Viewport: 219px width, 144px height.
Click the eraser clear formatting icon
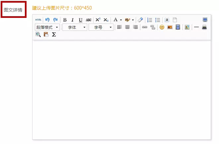[141, 20]
